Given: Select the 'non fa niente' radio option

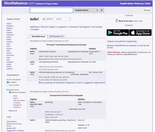Looking at the screenshot, I should (x=8, y=85).
